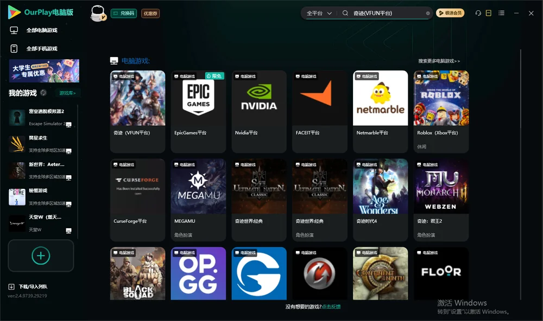The width and height of the screenshot is (543, 321).
Task: Click 搜索更多电脑游戏>> link
Action: point(439,61)
